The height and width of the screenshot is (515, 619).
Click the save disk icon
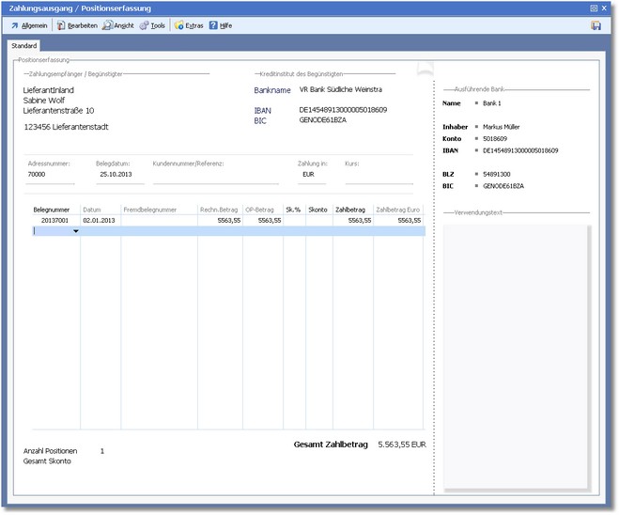(596, 25)
